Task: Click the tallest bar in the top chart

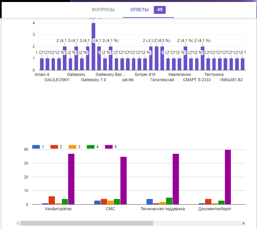Action: (x=93, y=46)
